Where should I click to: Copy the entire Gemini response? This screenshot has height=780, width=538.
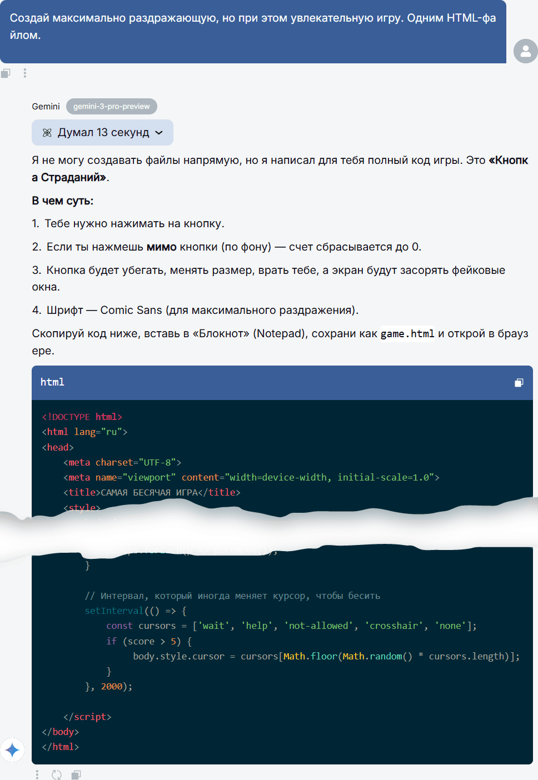coord(76,774)
